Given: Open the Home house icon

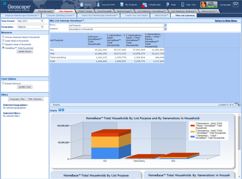Looking at the screenshot, I should pos(82,5).
